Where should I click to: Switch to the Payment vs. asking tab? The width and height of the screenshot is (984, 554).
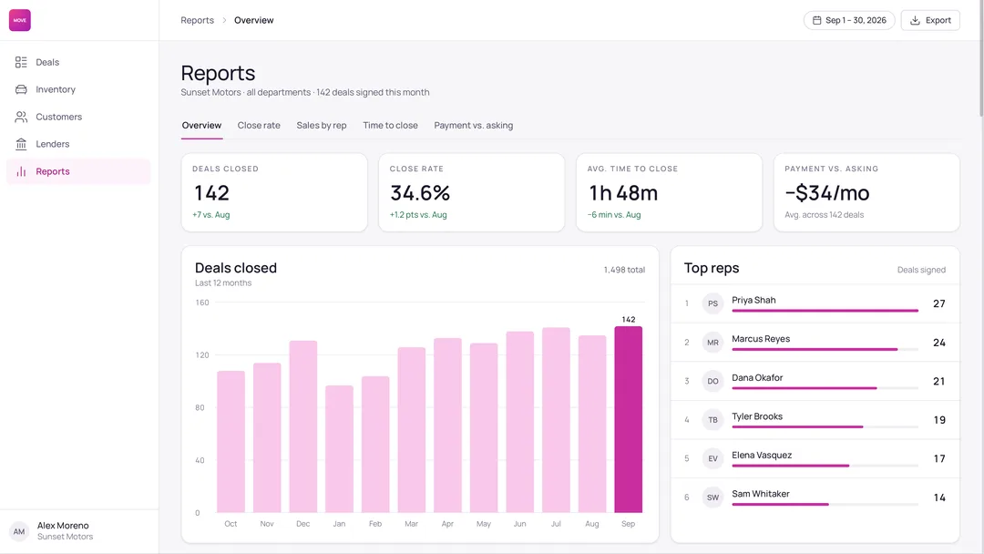click(x=473, y=126)
